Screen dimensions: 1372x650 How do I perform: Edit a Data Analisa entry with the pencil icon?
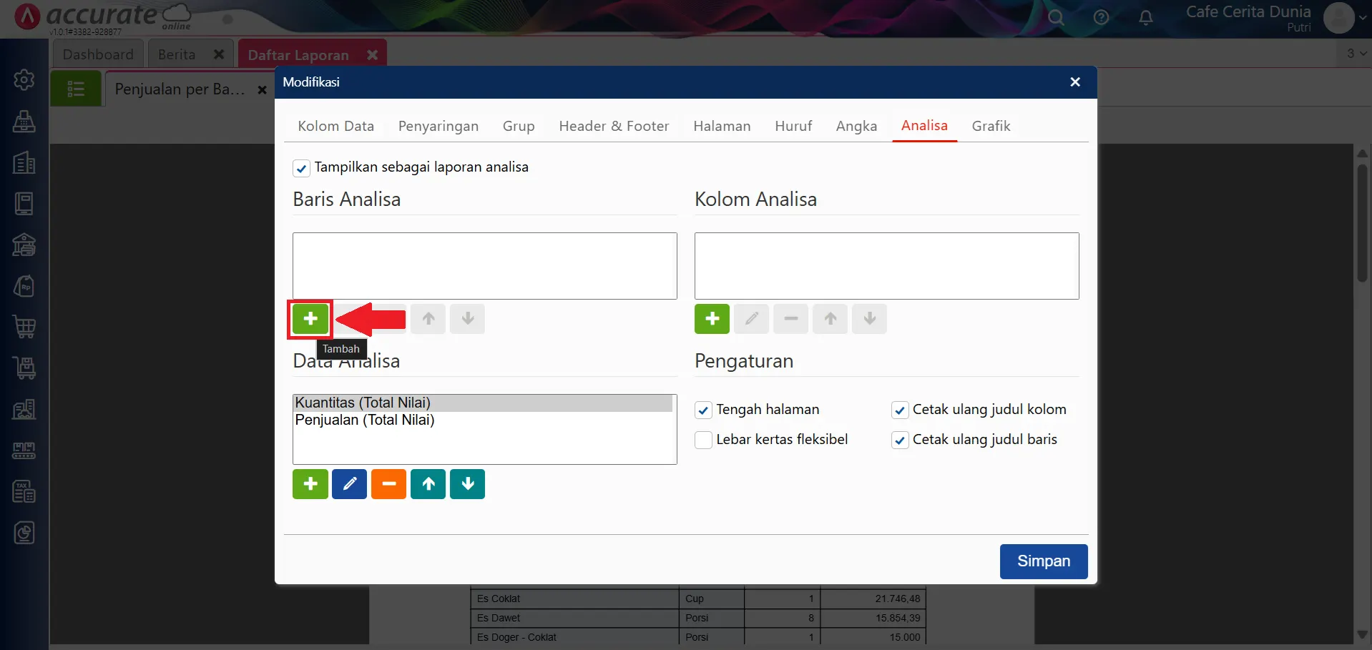pyautogui.click(x=349, y=483)
